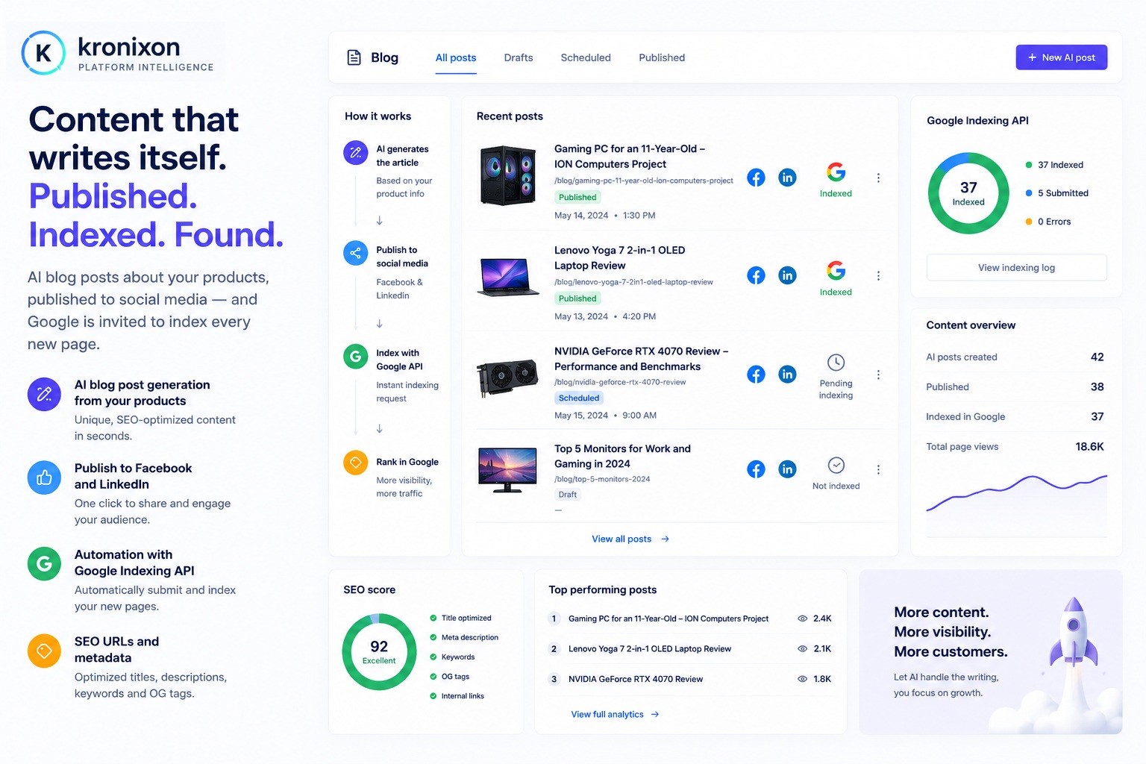Open the Top 5 Monitors for Work post title

(x=622, y=456)
